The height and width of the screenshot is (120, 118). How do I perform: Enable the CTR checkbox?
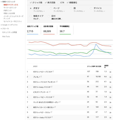point(59,3)
